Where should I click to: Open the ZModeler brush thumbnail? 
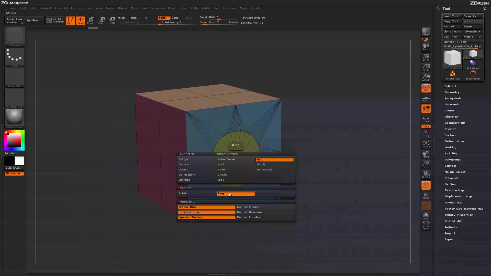pos(15,37)
